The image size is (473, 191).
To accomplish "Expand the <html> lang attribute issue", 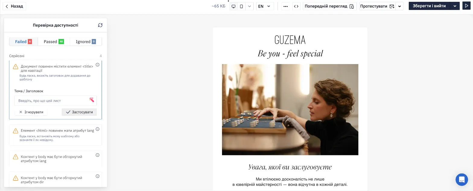I will pos(56,135).
